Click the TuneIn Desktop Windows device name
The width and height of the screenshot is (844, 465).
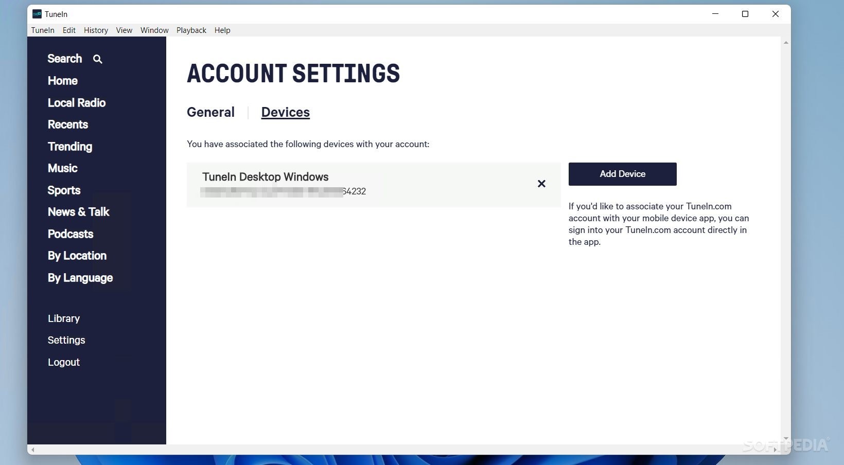[x=266, y=177]
